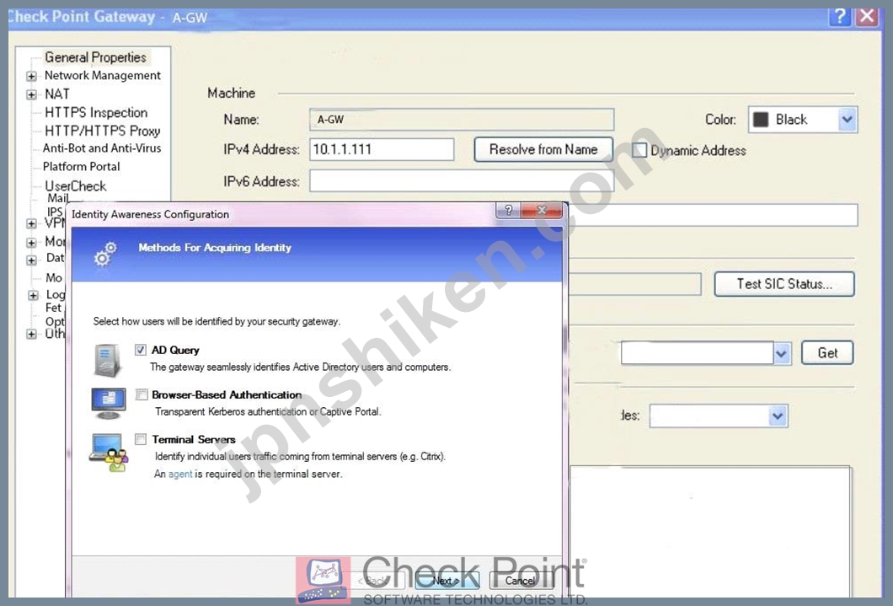Click the Resolve from Name button
The height and width of the screenshot is (606, 893).
[543, 149]
